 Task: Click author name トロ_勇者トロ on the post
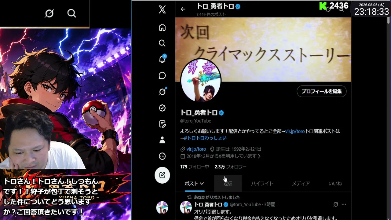pos(208,204)
